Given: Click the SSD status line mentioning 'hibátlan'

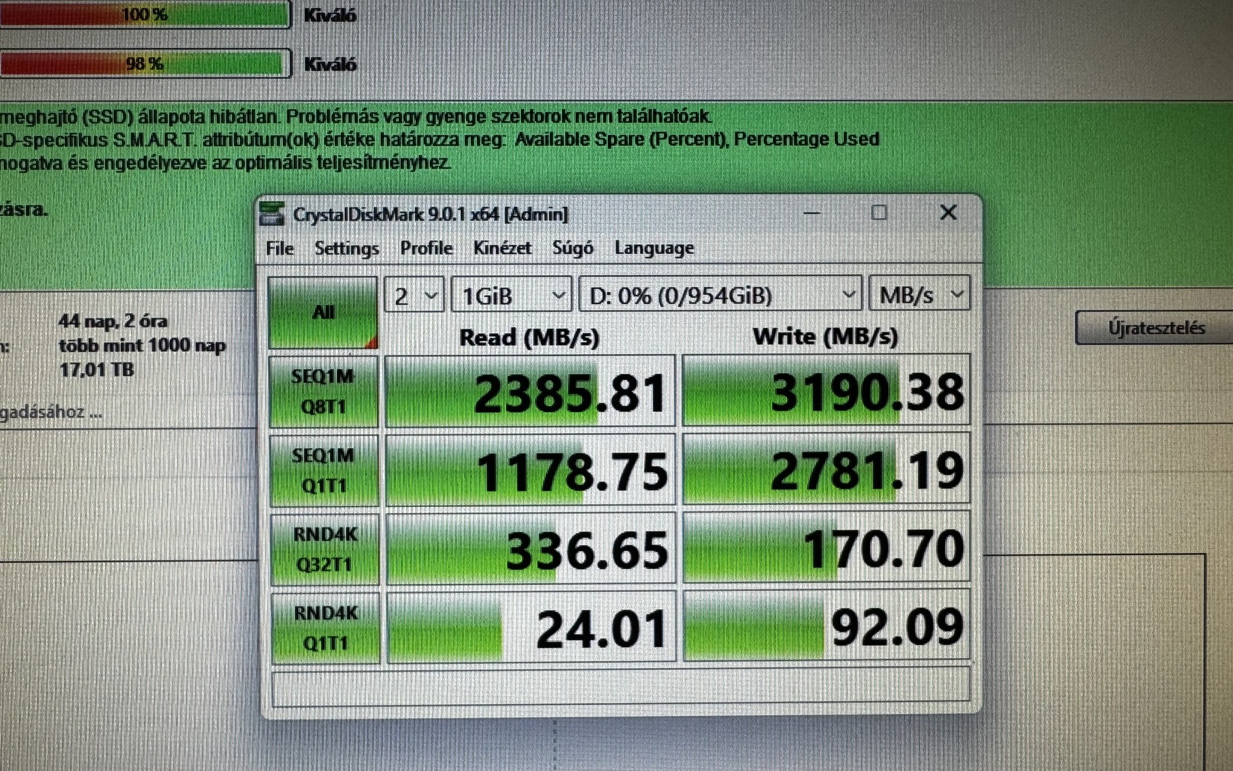Looking at the screenshot, I should 356,116.
